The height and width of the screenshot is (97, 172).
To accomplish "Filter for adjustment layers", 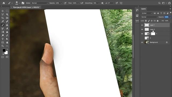I will coord(158,13).
